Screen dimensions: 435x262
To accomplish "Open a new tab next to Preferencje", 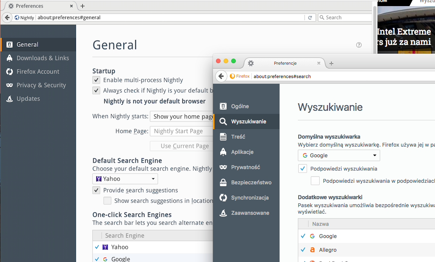I will click(331, 63).
